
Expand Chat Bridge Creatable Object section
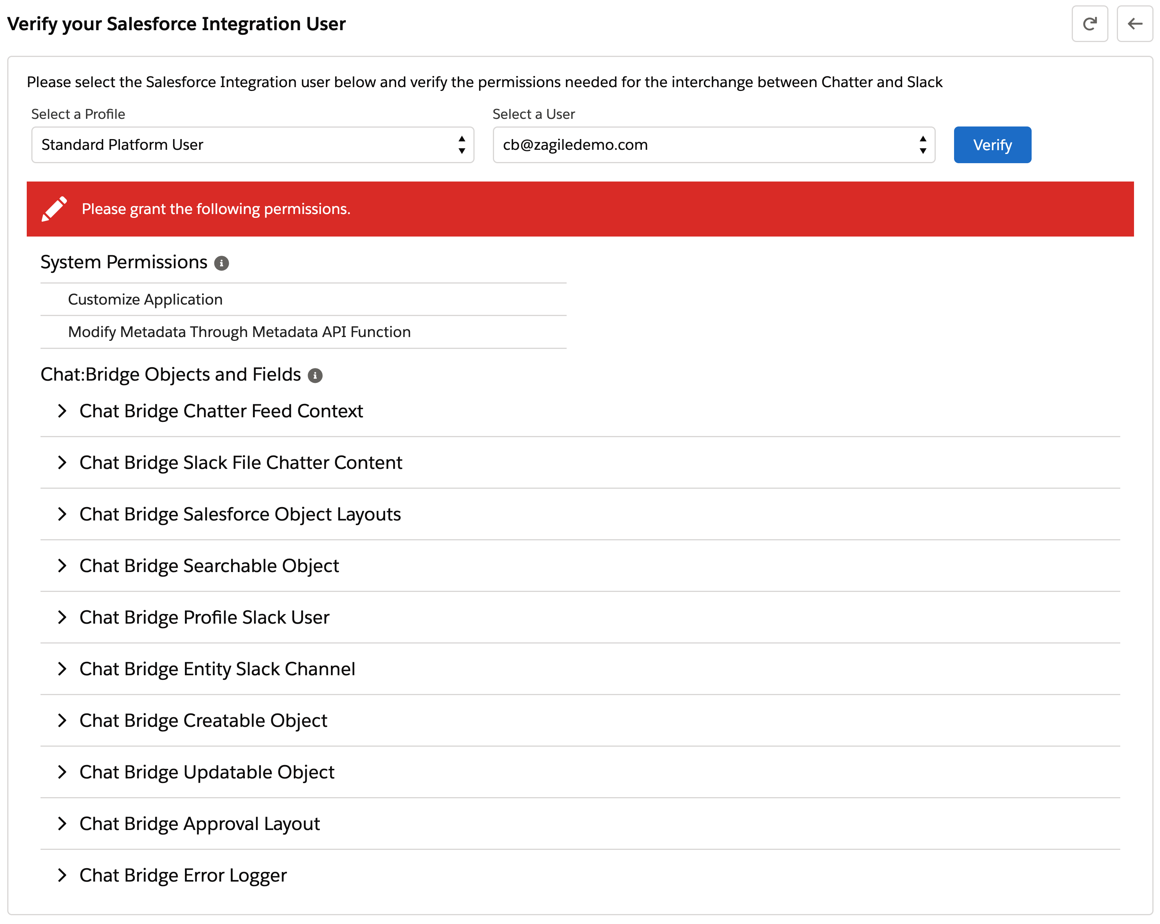pyautogui.click(x=62, y=721)
